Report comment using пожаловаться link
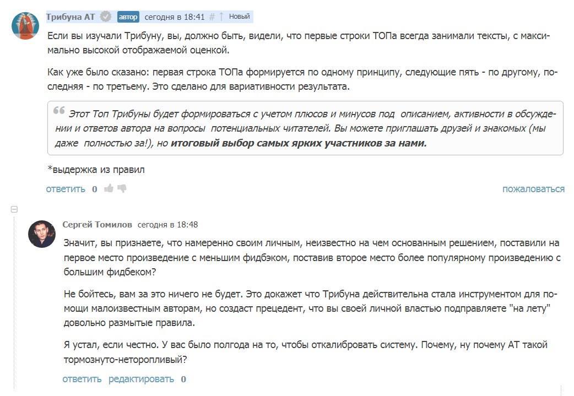Screen dimensions: 574x396 click(533, 189)
